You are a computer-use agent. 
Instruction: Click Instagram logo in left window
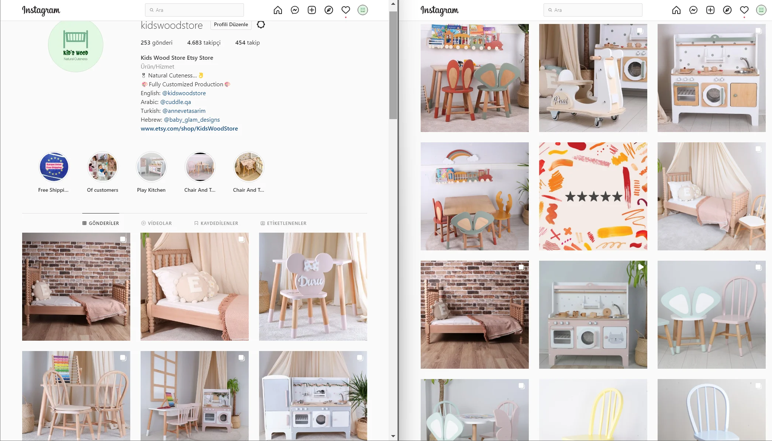point(41,10)
